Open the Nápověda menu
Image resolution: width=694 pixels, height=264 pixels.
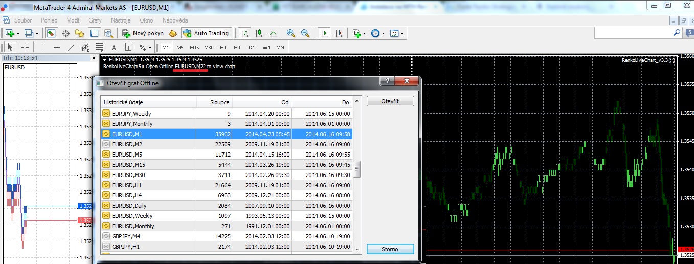[x=175, y=20]
